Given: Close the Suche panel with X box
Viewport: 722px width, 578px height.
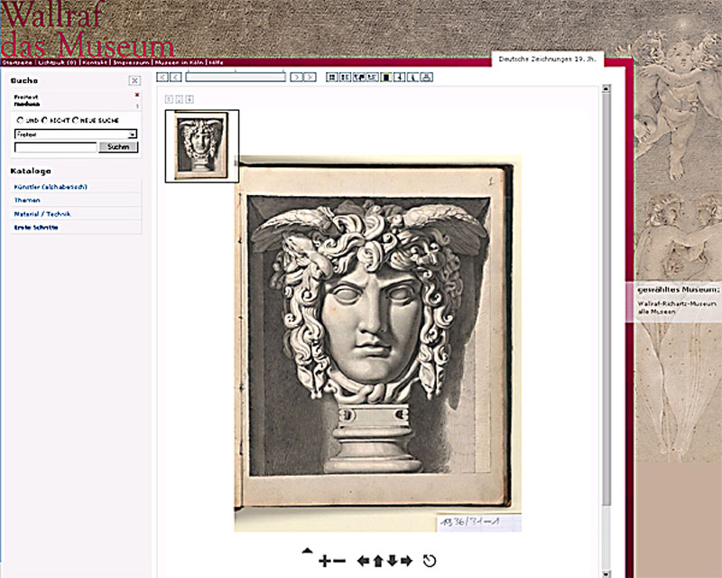Looking at the screenshot, I should tap(134, 80).
